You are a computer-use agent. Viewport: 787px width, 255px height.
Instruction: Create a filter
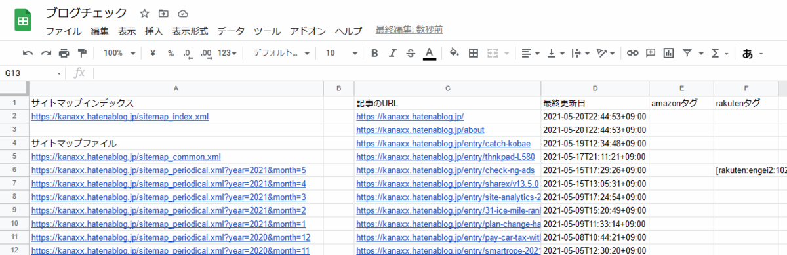[x=687, y=53]
